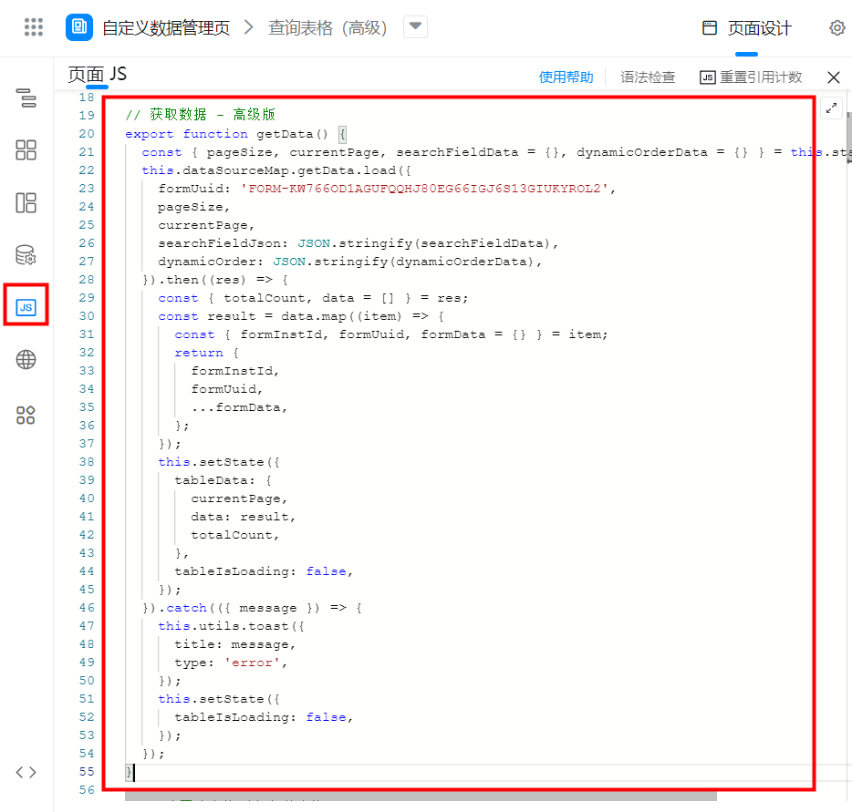Open the globe multilingual icon
Image resolution: width=852 pixels, height=812 pixels.
[x=26, y=360]
